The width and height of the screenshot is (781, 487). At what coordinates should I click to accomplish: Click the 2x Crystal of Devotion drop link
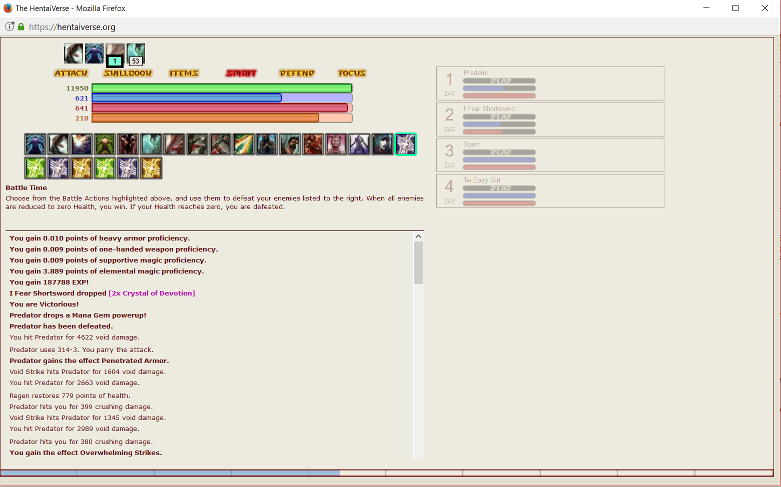pyautogui.click(x=152, y=293)
